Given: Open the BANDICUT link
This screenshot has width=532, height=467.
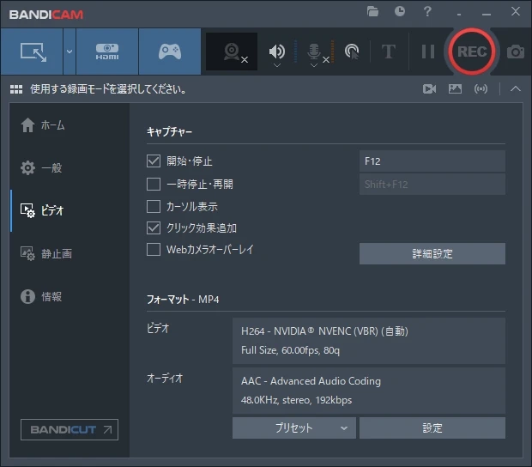Looking at the screenshot, I should [70, 429].
